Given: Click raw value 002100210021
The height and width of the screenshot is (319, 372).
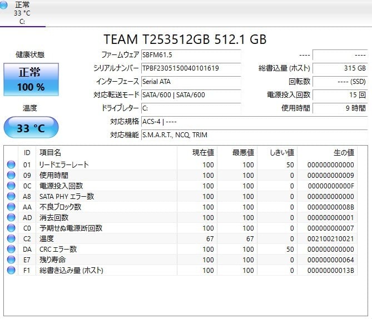Looking at the screenshot, I should point(331,238).
